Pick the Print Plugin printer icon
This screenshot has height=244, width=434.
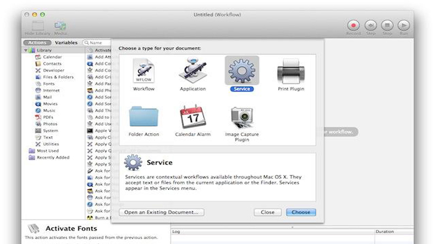pyautogui.click(x=291, y=71)
